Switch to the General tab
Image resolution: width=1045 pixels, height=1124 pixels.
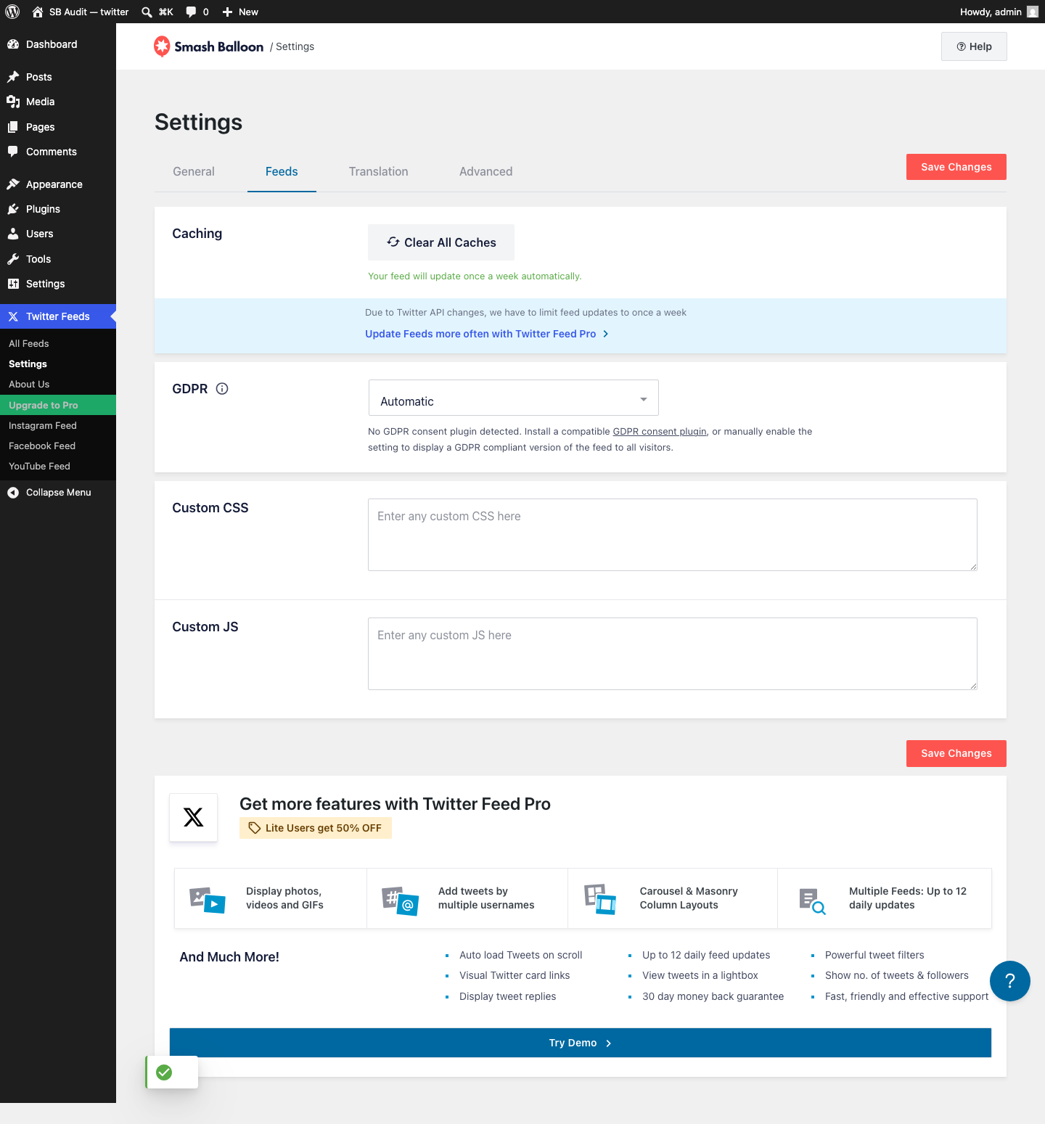click(x=194, y=172)
